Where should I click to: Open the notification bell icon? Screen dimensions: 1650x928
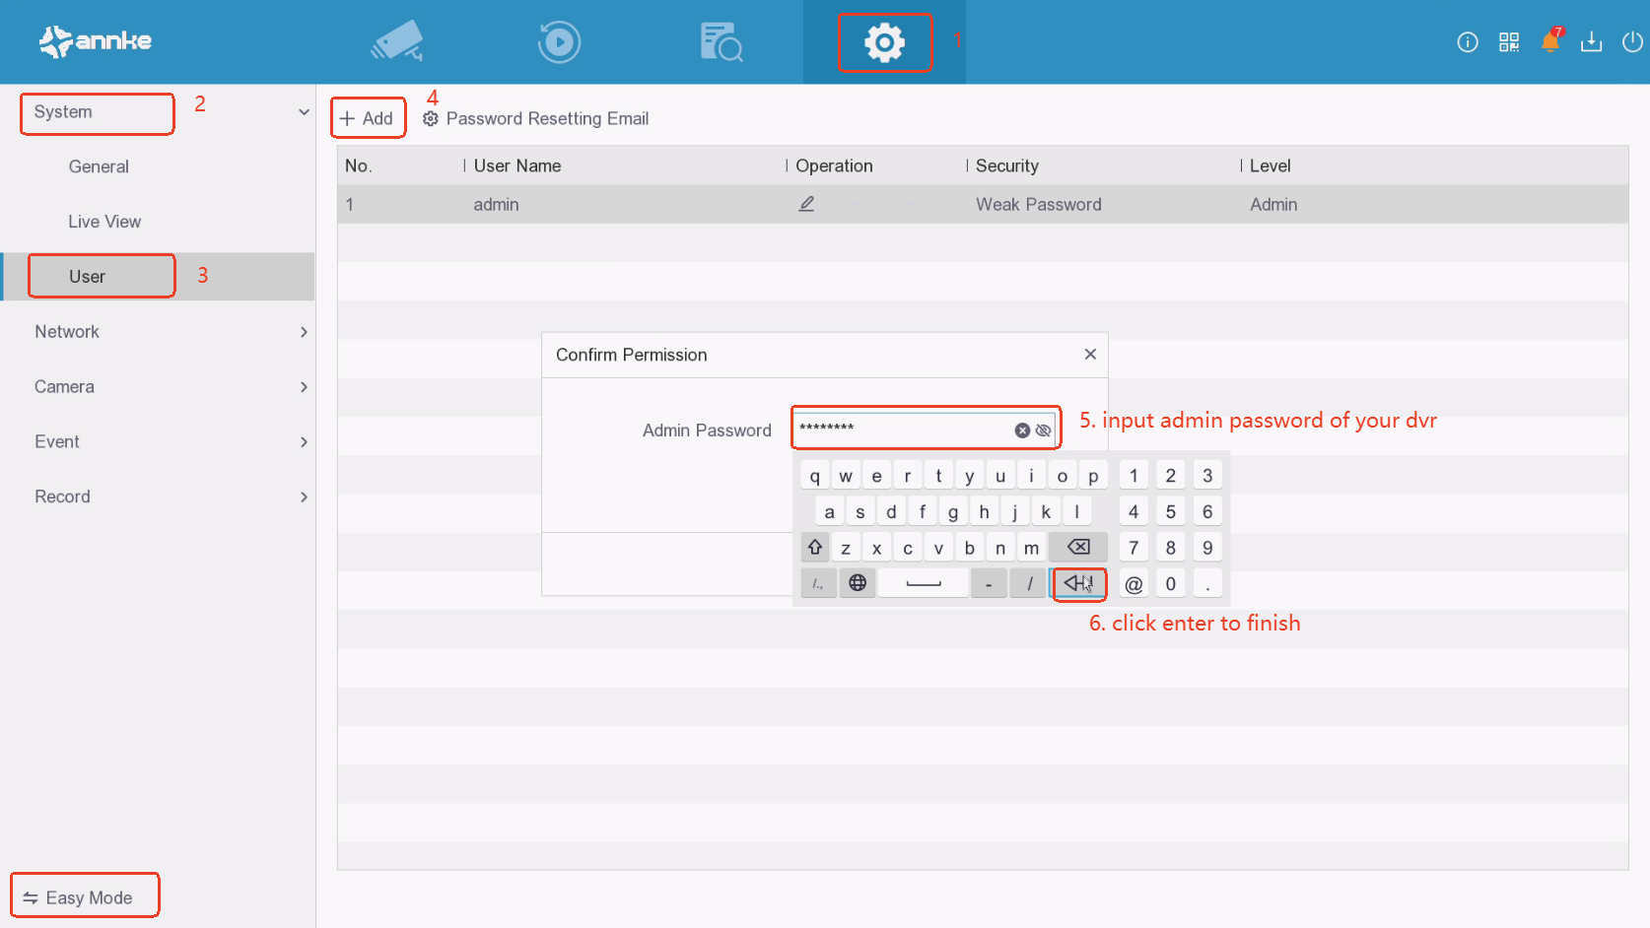point(1549,41)
